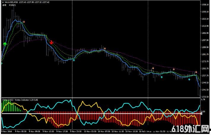Select the orange arrow above the first price peak
This screenshot has width=211, height=136.
[24, 22]
